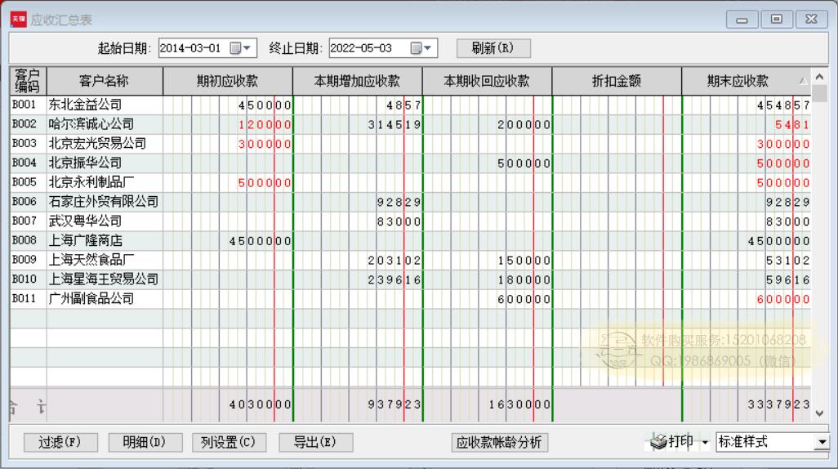Viewport: 838px width, 469px height.
Task: Open the 标准样式 style dropdown
Action: click(x=821, y=443)
